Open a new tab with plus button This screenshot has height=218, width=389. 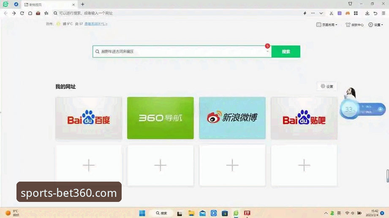(x=83, y=4)
